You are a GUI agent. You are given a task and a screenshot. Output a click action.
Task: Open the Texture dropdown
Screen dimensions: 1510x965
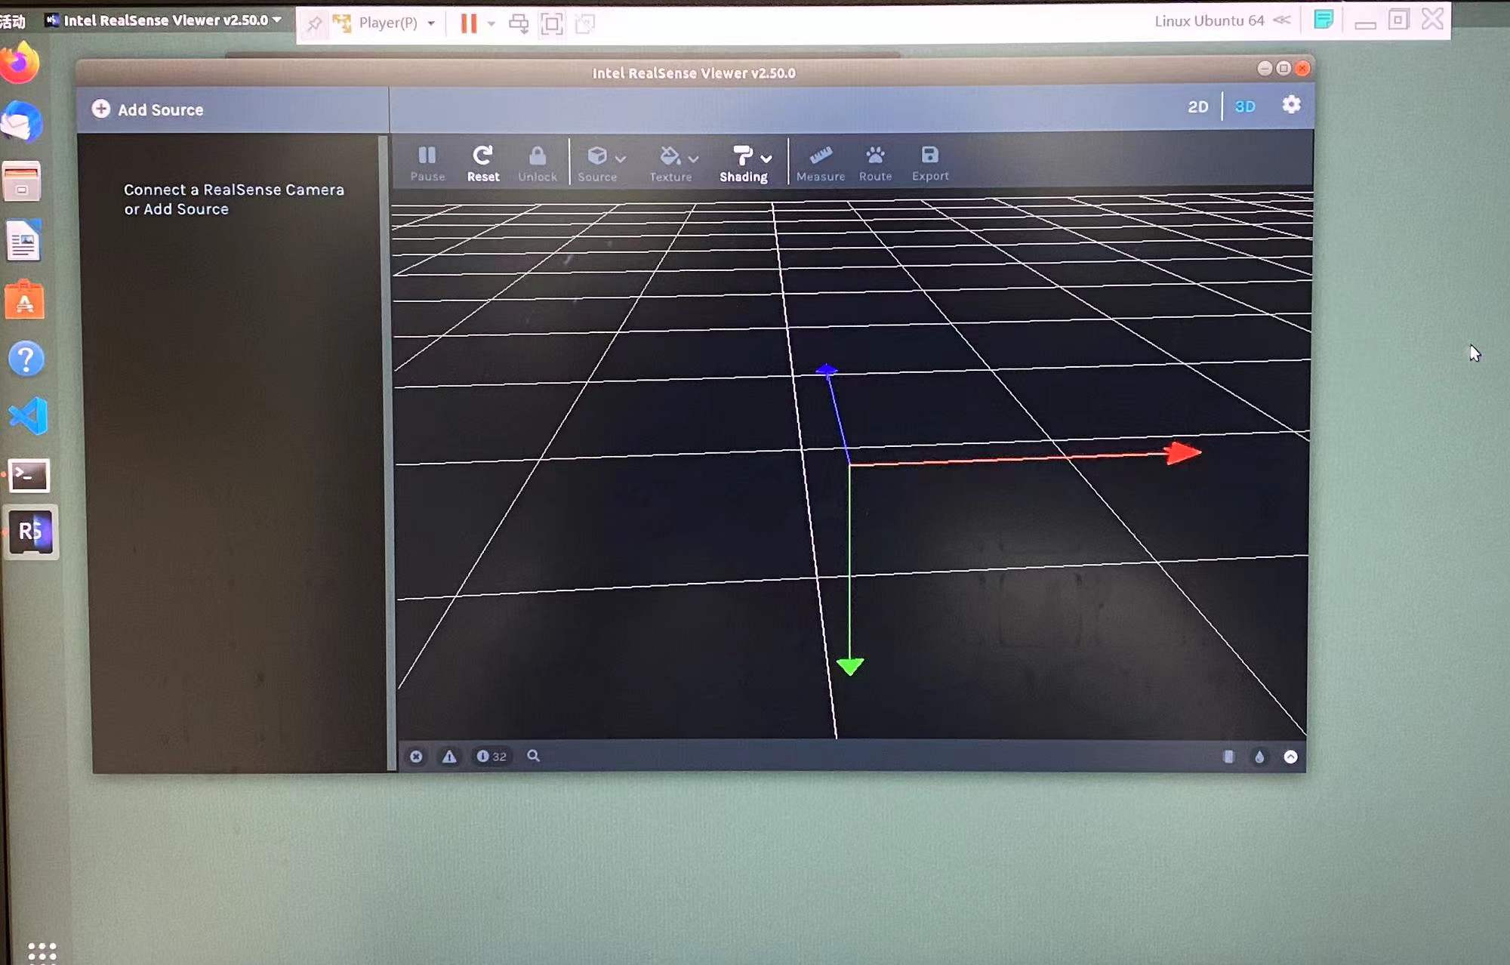pyautogui.click(x=695, y=159)
